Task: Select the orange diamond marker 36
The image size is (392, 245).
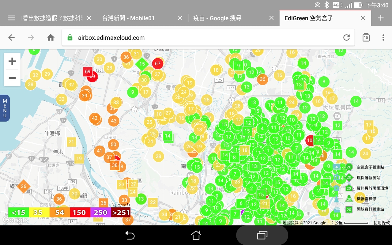Action: pyautogui.click(x=24, y=186)
